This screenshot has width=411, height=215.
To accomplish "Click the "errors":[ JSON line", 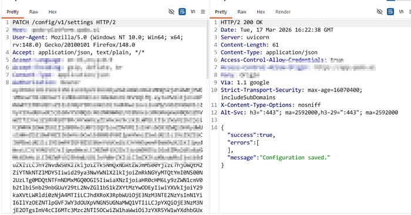I will point(243,143).
